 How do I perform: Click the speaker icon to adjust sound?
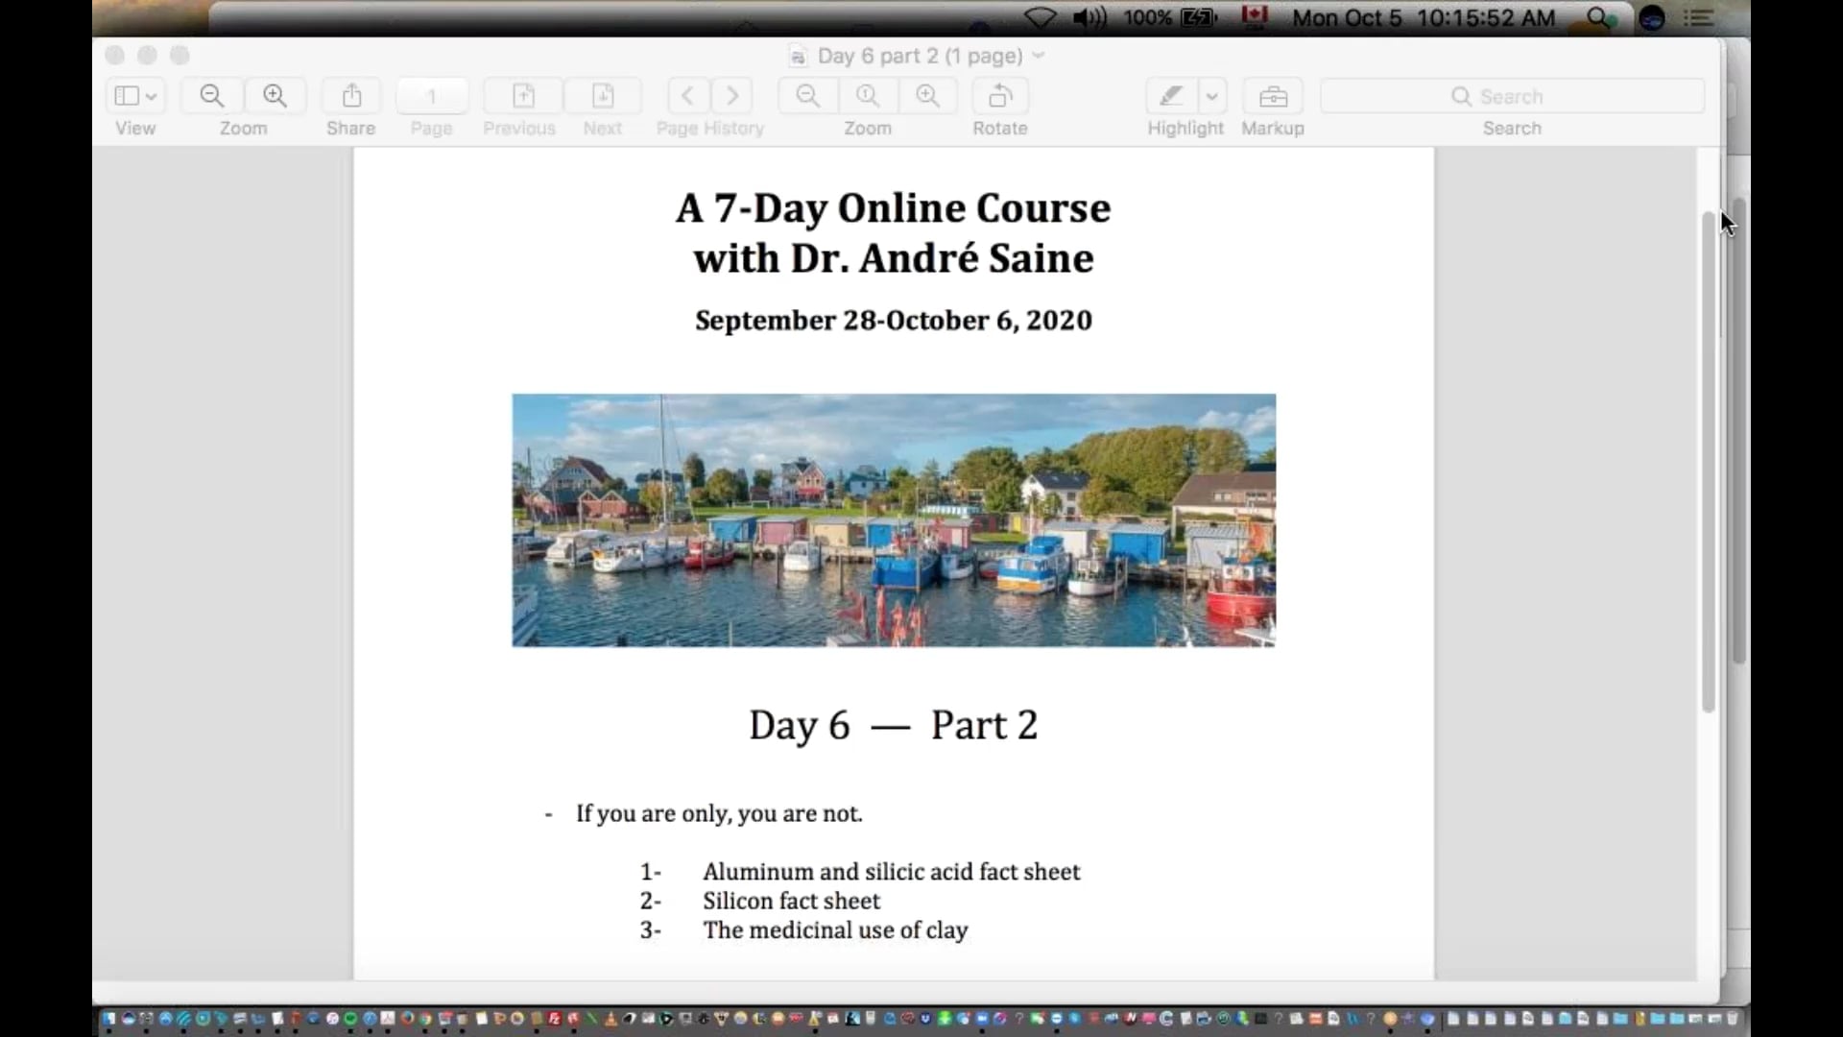click(x=1089, y=17)
